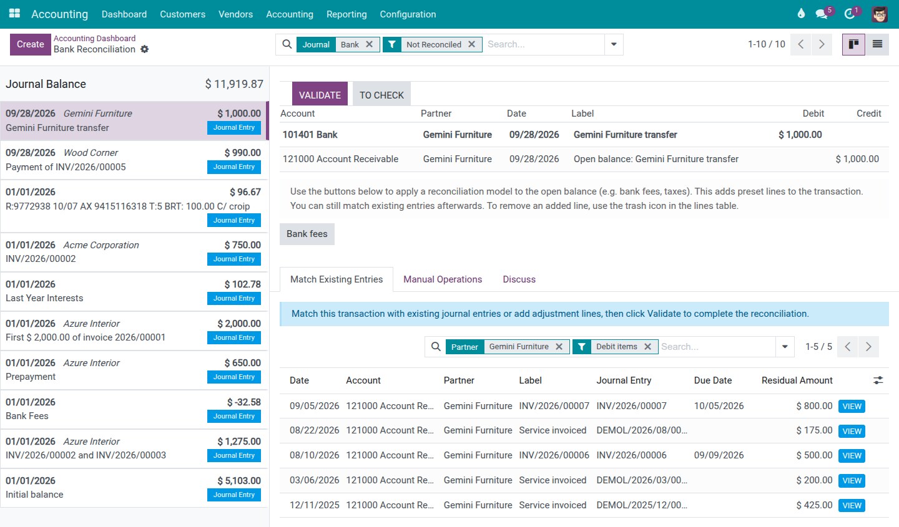Go to previous page of matching entries
This screenshot has width=899, height=527.
[848, 347]
